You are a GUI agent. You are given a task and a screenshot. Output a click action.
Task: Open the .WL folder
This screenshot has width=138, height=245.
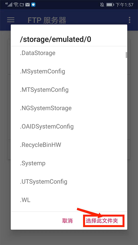(69, 200)
